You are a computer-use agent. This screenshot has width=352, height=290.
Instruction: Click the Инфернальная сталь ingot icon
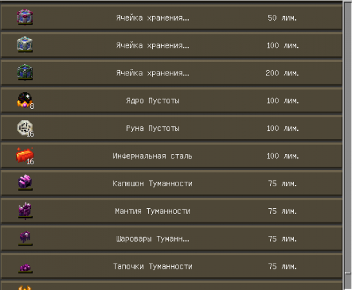click(25, 155)
